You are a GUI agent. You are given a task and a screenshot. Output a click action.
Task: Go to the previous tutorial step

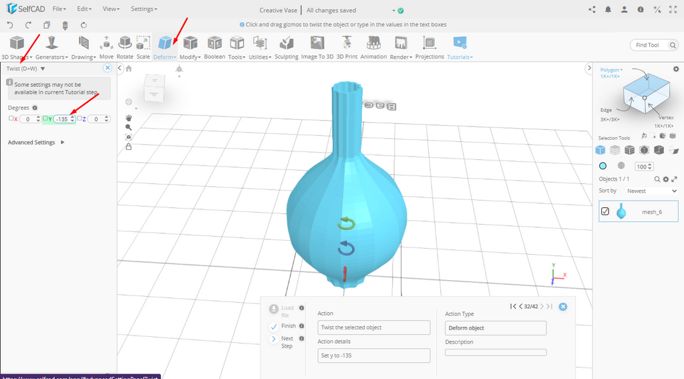point(520,307)
